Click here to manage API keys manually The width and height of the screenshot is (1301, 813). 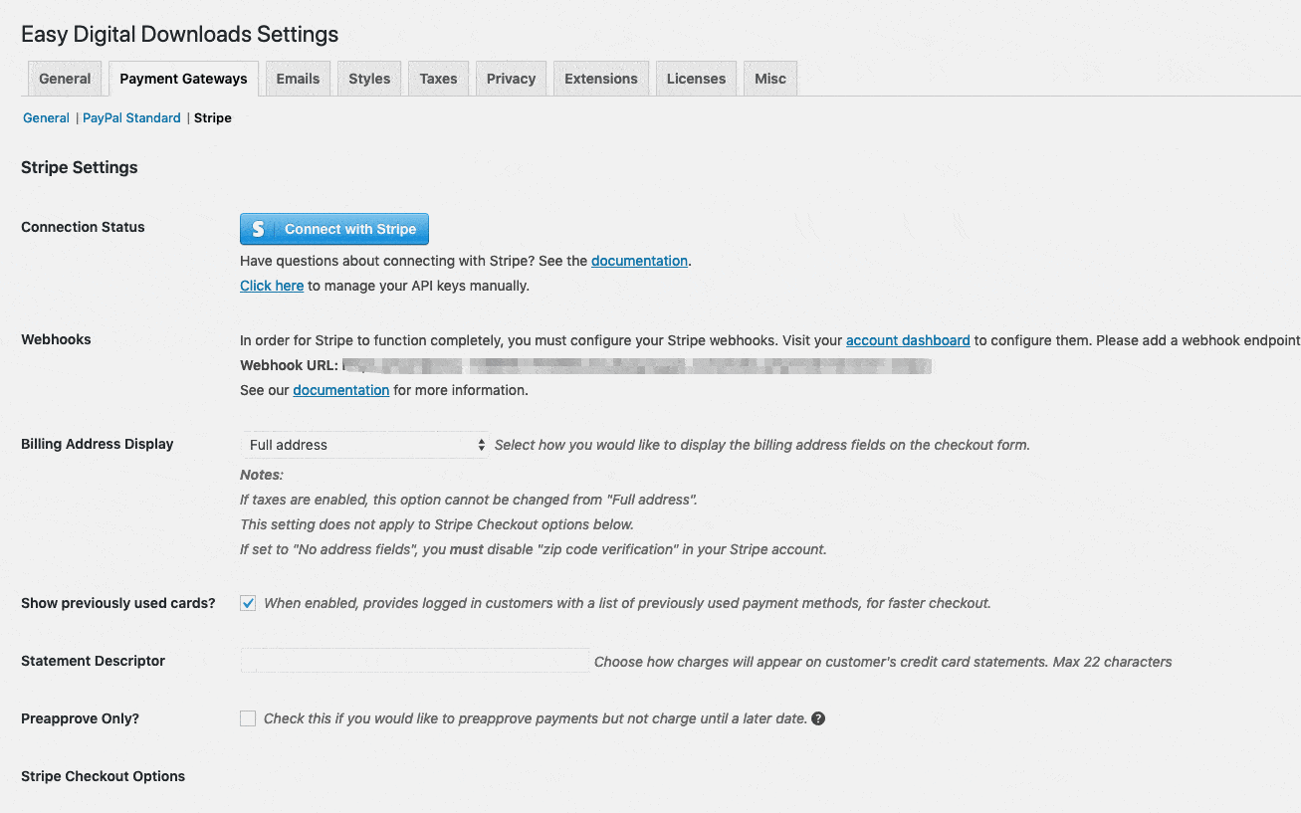tap(272, 286)
